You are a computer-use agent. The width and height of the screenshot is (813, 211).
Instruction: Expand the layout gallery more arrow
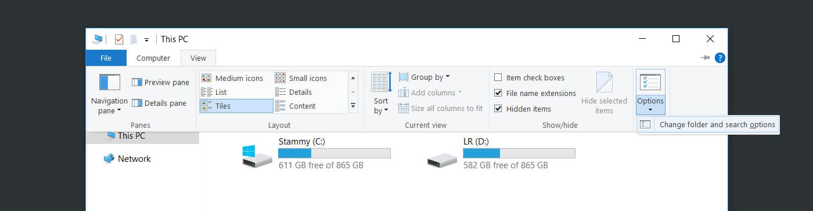tap(353, 106)
